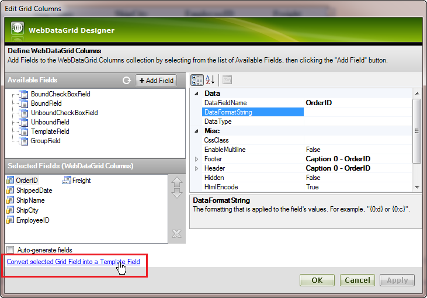Click the property grid vertical scrollbar
427x298 pixels.
pyautogui.click(x=416, y=134)
